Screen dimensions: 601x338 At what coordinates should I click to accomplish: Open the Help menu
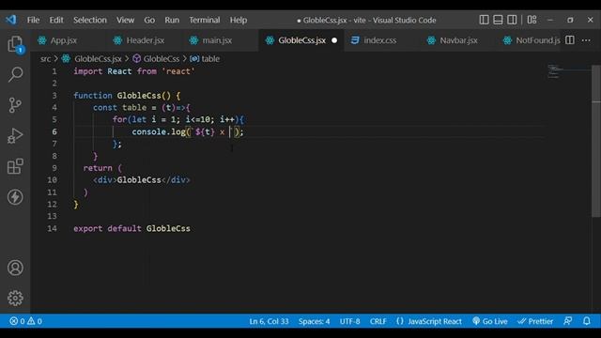pos(239,20)
